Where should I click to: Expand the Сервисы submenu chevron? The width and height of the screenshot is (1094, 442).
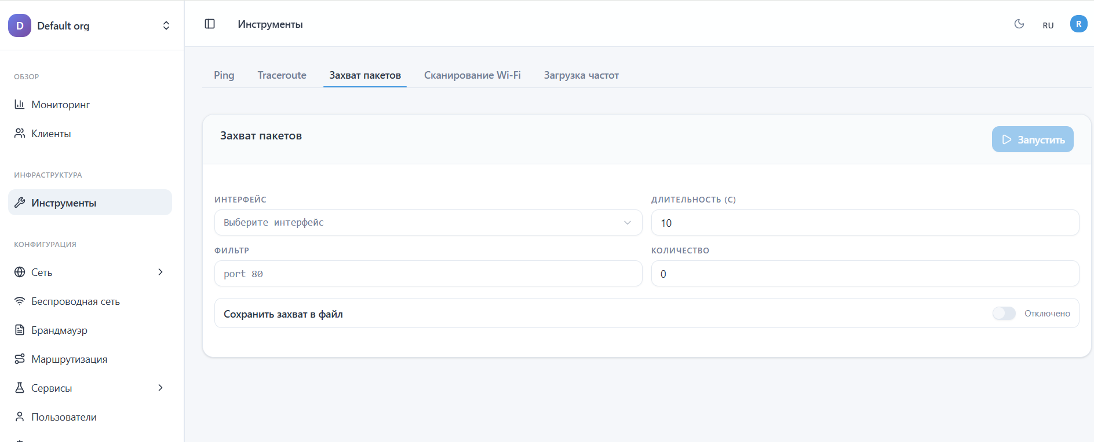coord(161,388)
